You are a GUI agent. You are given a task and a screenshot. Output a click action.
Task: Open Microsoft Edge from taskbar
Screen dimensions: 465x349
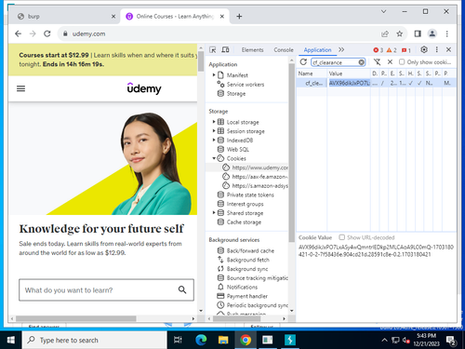pyautogui.click(x=201, y=340)
